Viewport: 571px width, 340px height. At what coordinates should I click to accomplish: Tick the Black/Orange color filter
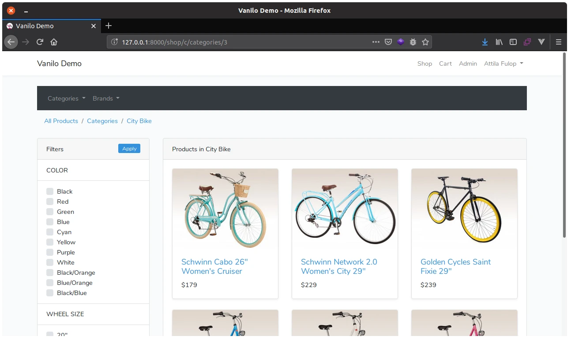coord(50,273)
